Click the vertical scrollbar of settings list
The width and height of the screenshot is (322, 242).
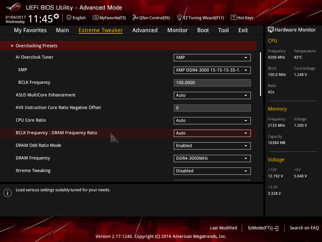coord(260,74)
